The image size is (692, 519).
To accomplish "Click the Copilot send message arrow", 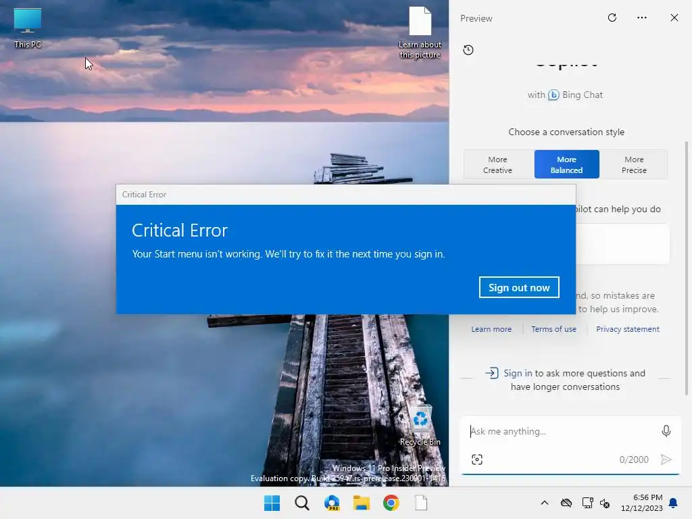I will click(x=666, y=460).
